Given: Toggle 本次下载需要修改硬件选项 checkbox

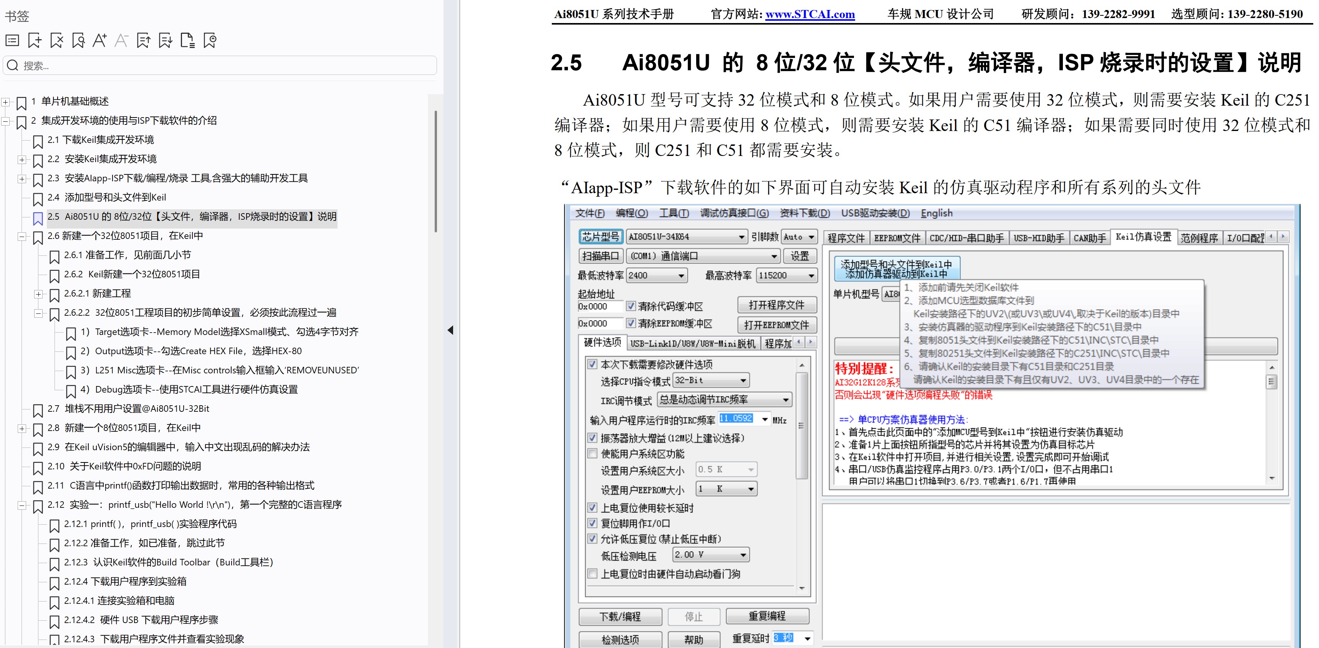Looking at the screenshot, I should coord(592,364).
